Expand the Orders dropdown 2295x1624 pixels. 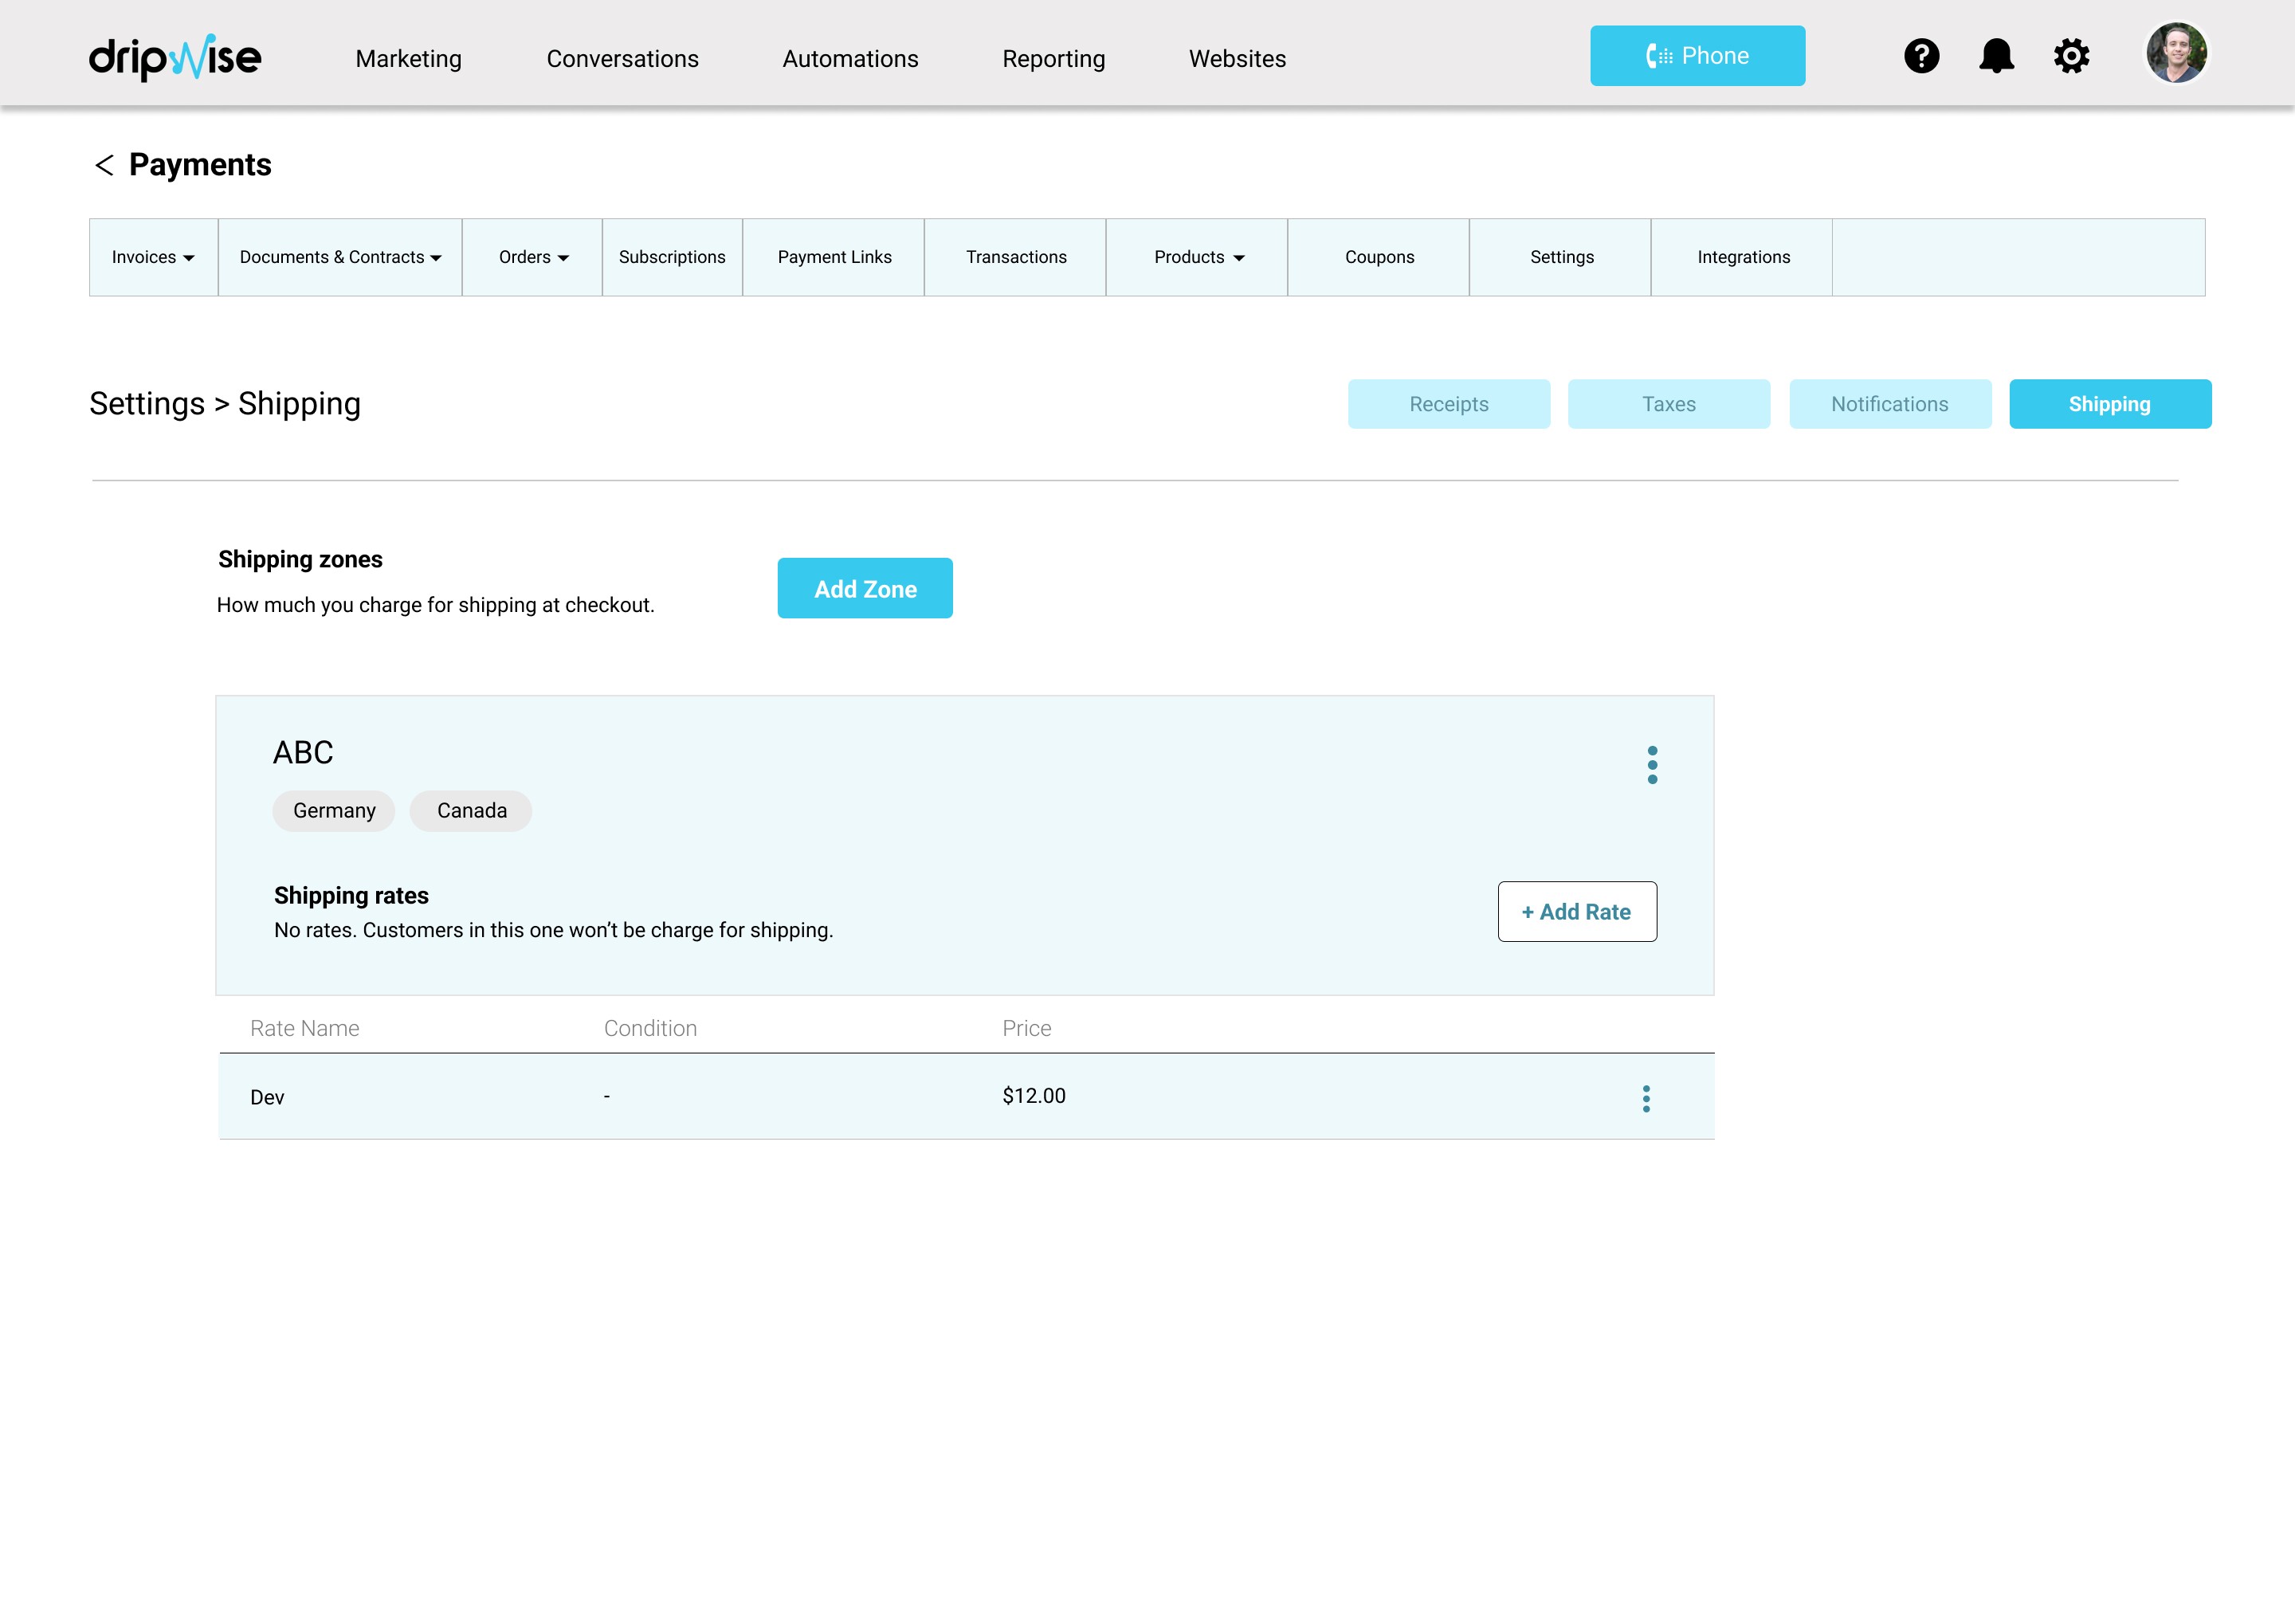pos(533,257)
